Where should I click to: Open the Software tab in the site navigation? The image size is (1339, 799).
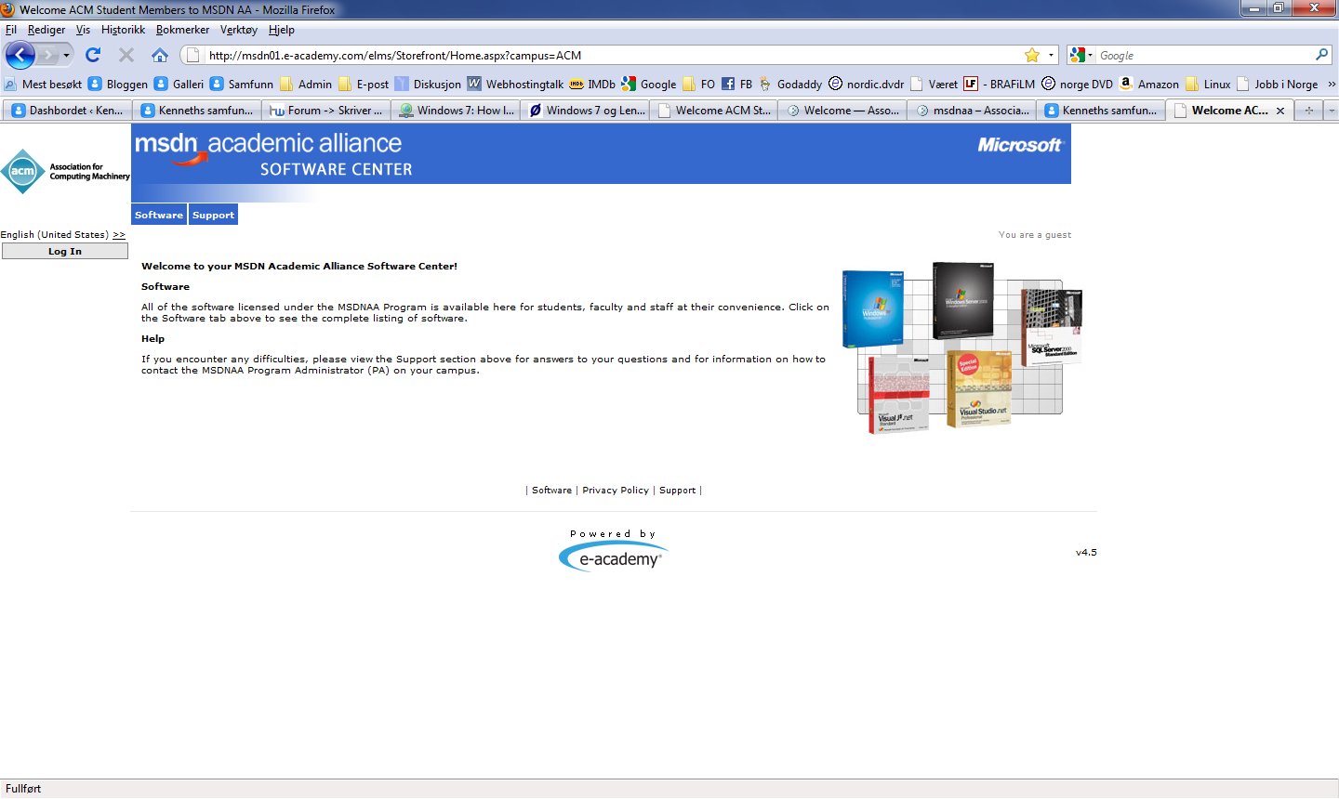point(159,215)
